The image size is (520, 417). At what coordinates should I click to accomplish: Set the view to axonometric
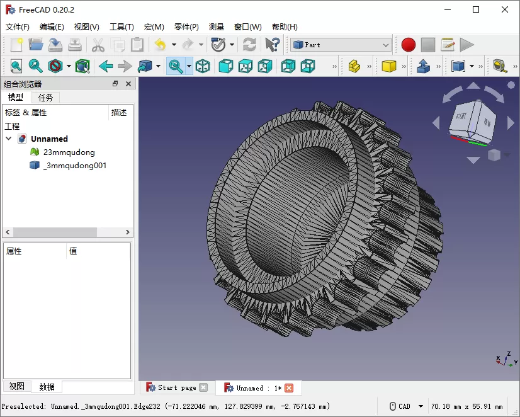202,66
